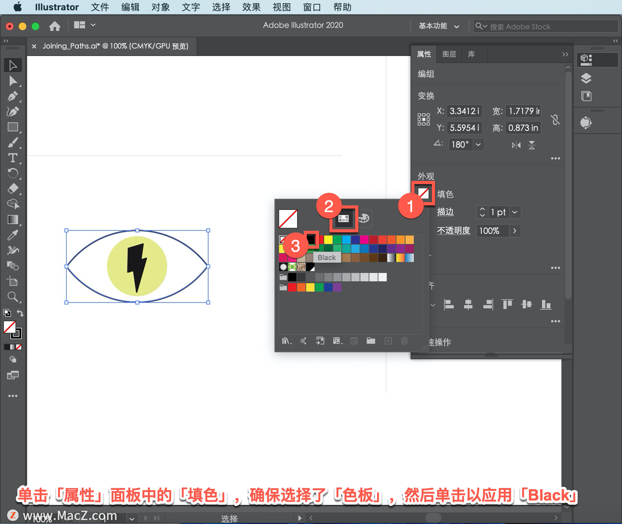Select the Eraser tool
The height and width of the screenshot is (524, 622).
pos(12,189)
